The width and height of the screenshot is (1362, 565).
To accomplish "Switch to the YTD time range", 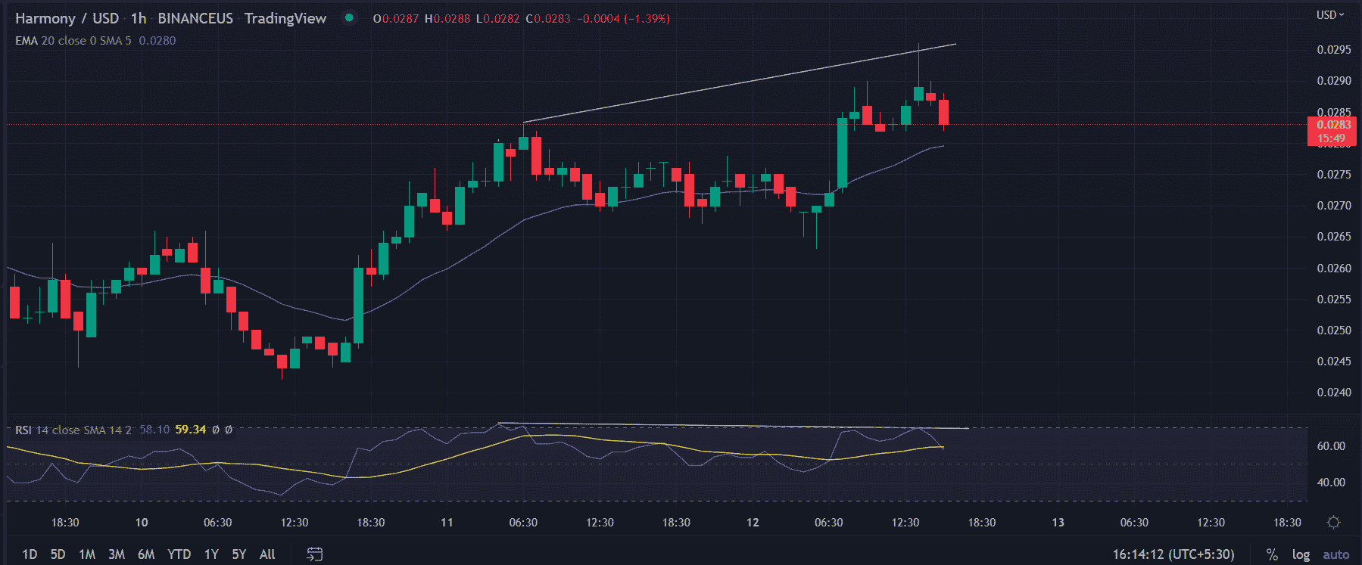I will (x=179, y=554).
